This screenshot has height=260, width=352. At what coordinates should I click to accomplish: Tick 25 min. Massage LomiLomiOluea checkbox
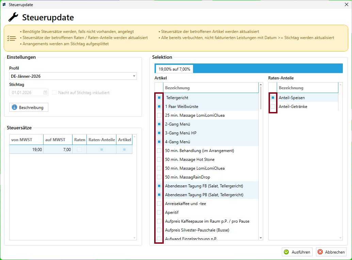[159, 115]
